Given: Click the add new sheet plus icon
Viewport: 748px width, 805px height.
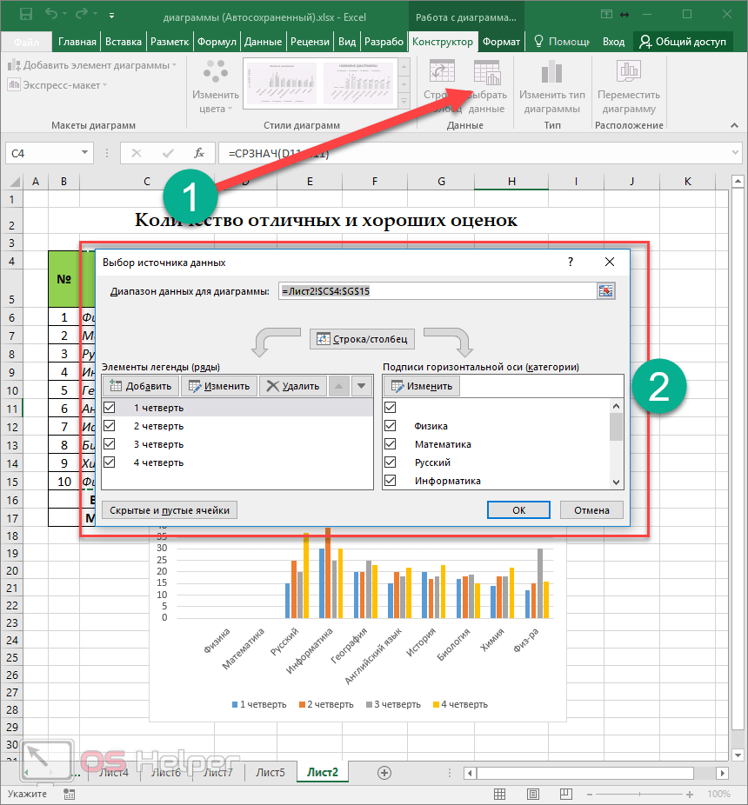Looking at the screenshot, I should [x=384, y=772].
